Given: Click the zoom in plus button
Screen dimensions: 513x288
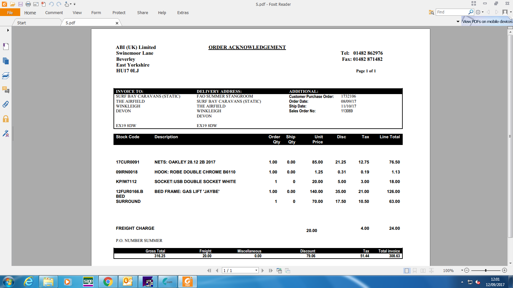Looking at the screenshot, I should pos(504,270).
